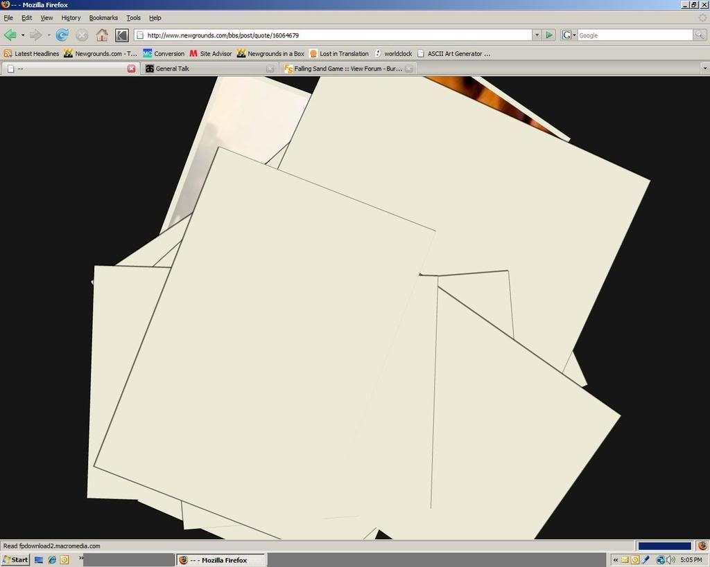
Task: Open the Tools menu
Action: click(133, 17)
